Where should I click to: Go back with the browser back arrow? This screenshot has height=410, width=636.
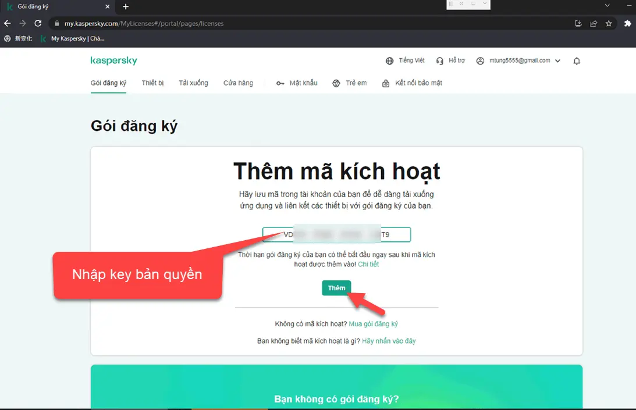tap(7, 23)
